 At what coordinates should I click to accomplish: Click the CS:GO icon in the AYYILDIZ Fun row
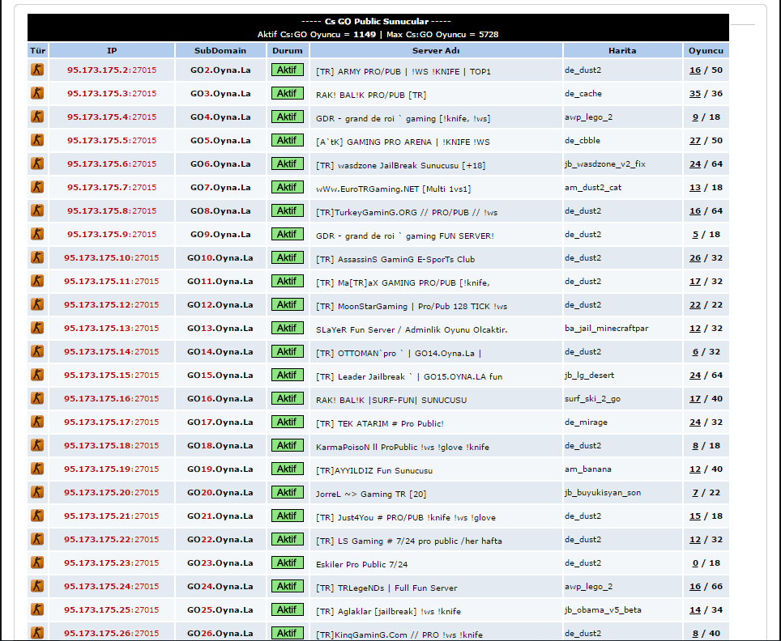tap(37, 469)
